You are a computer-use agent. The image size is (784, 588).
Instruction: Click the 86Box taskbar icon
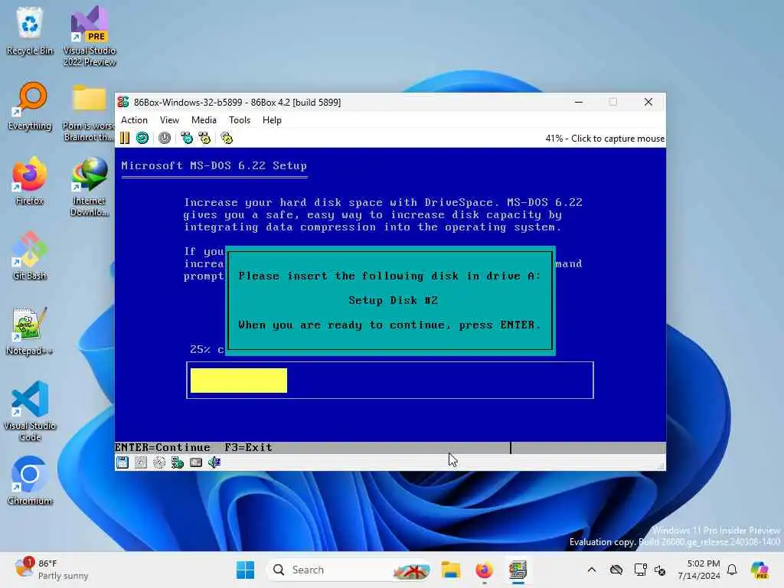518,570
